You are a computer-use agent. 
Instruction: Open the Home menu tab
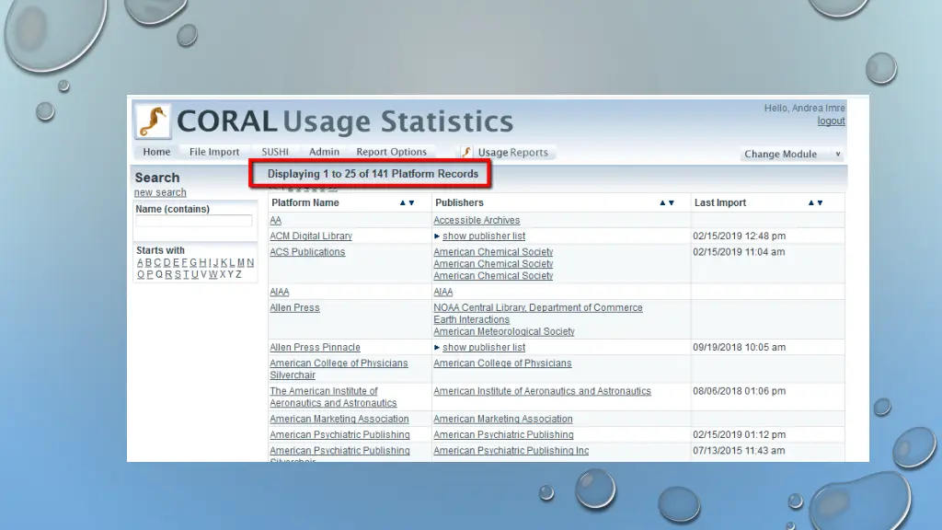click(x=156, y=152)
